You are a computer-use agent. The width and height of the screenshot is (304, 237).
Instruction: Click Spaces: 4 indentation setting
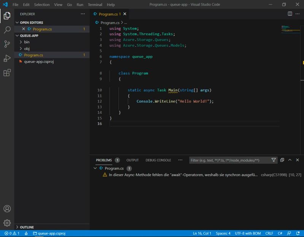pos(223,233)
